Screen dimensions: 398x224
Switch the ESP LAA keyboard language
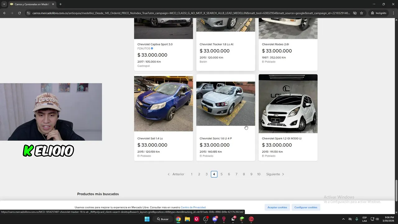[364, 219]
